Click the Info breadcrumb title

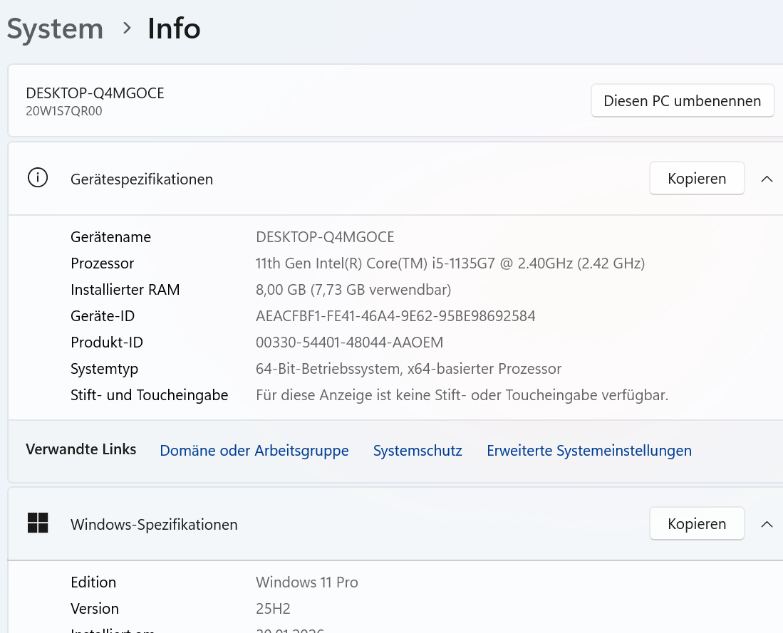pyautogui.click(x=174, y=28)
